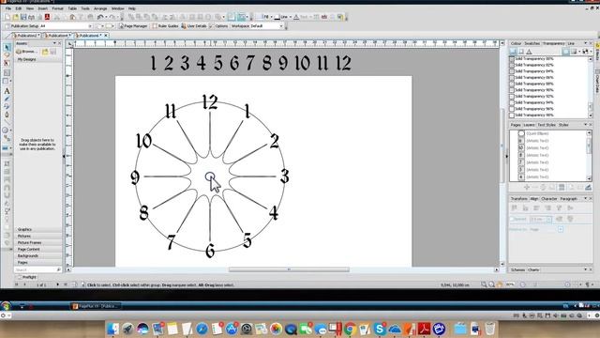Click the Quick Ellipse layer item

click(536, 133)
